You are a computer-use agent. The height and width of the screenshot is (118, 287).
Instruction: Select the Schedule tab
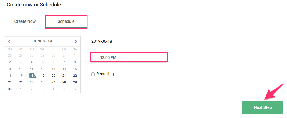pyautogui.click(x=66, y=21)
